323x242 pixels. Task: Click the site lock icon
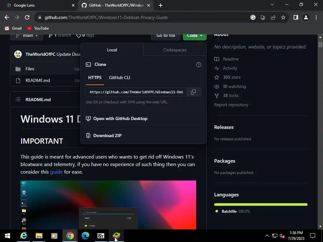tap(40, 18)
